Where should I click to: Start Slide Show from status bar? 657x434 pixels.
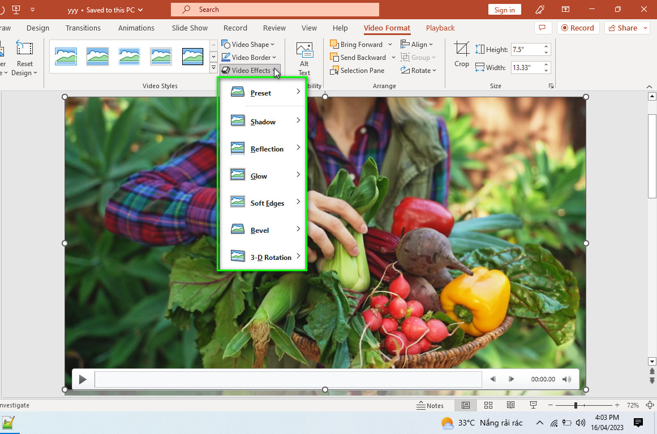[533, 405]
